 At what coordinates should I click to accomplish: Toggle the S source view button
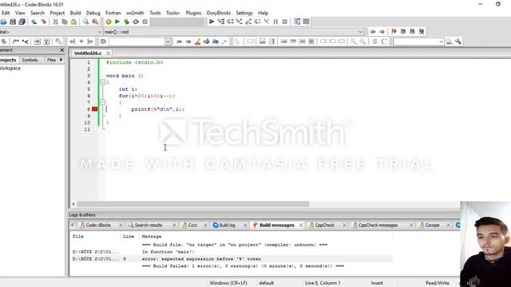pos(374,41)
